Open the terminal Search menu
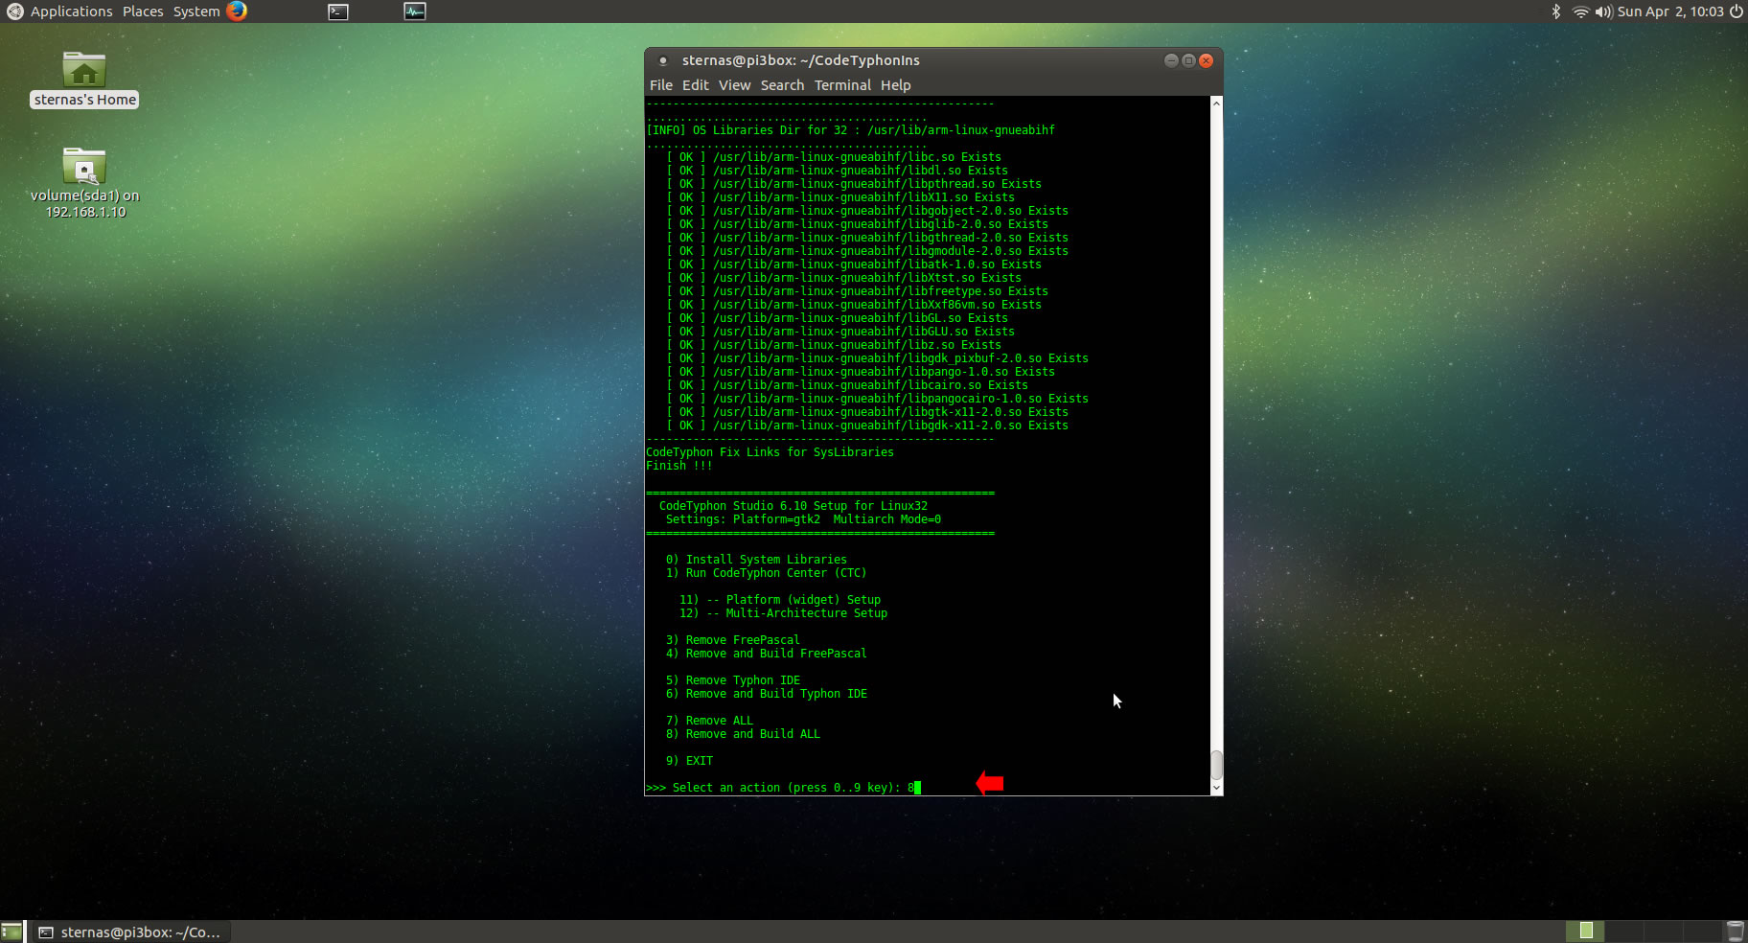 (782, 85)
